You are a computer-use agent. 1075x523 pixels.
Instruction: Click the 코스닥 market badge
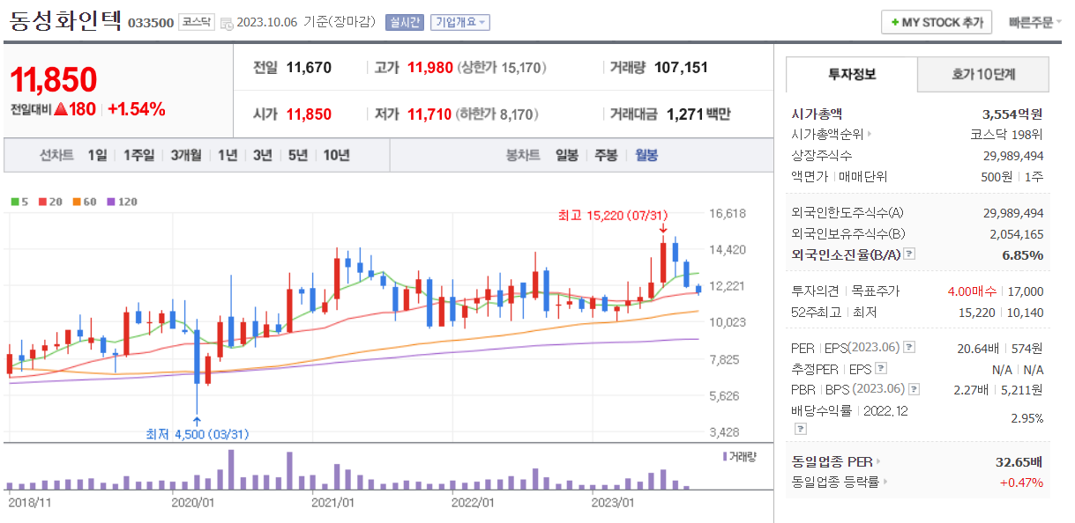coord(196,23)
